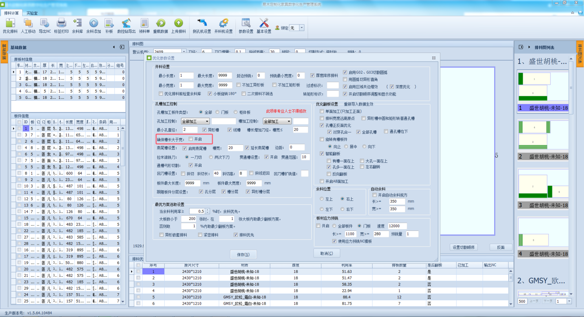
Task: Enable 不加工异形板 checkbox
Action: (238, 85)
